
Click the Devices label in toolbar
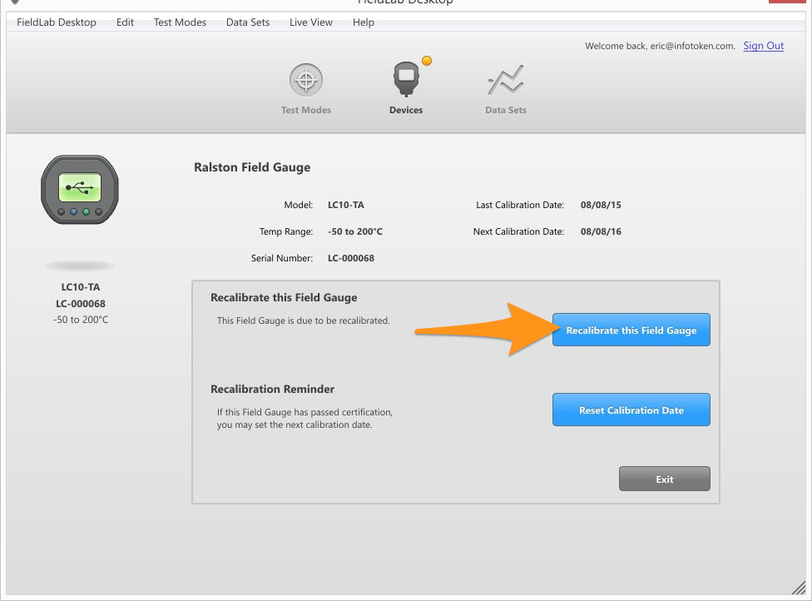click(x=406, y=110)
